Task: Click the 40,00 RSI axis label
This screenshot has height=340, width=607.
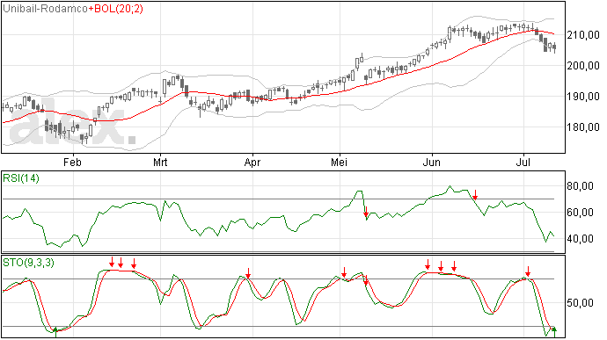Action: click(x=581, y=239)
